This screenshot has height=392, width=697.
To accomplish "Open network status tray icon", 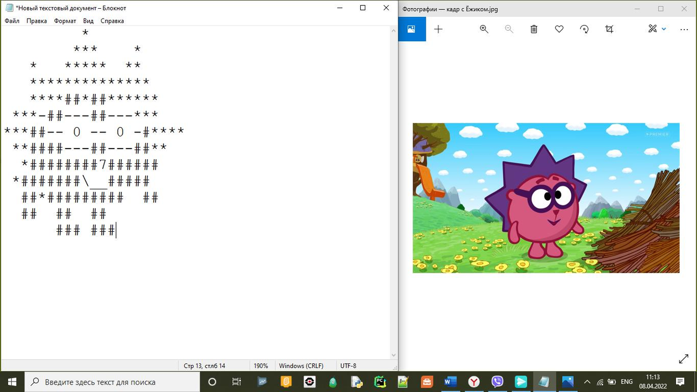I will [x=600, y=382].
